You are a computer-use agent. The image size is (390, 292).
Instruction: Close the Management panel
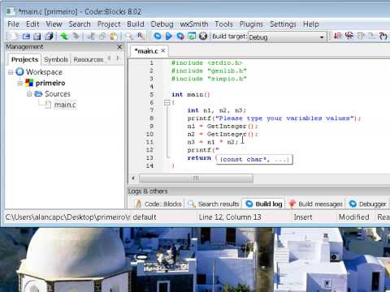click(119, 47)
